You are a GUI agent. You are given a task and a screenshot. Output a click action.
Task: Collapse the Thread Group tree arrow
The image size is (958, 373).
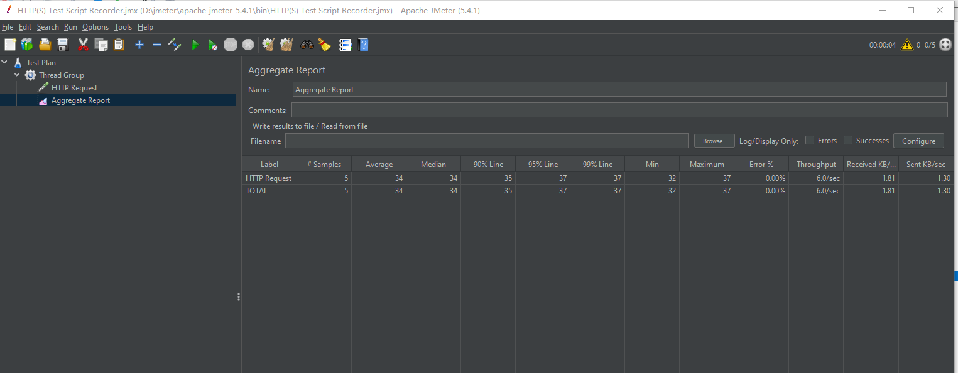click(17, 75)
